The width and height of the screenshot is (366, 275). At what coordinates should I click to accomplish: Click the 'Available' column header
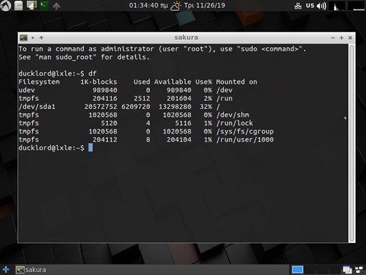[x=173, y=82]
